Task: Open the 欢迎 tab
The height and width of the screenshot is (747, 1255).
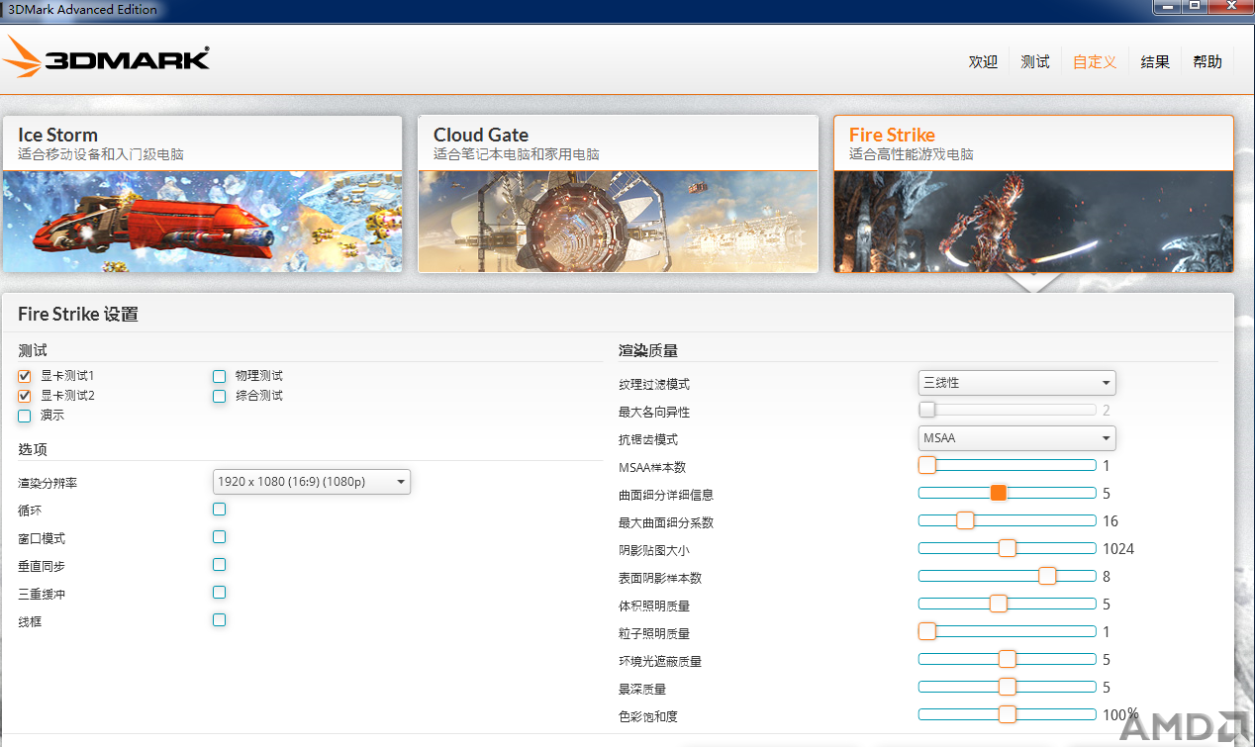Action: pyautogui.click(x=983, y=61)
